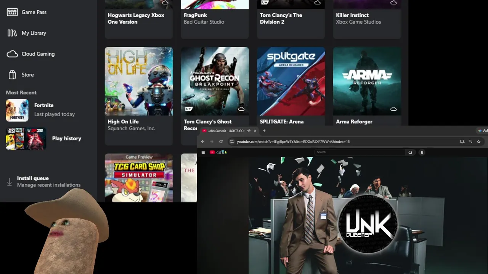Screen dimensions: 488x274
Task: Click the 'Bad Guitar Studio' publisher text
Action: 204,22
